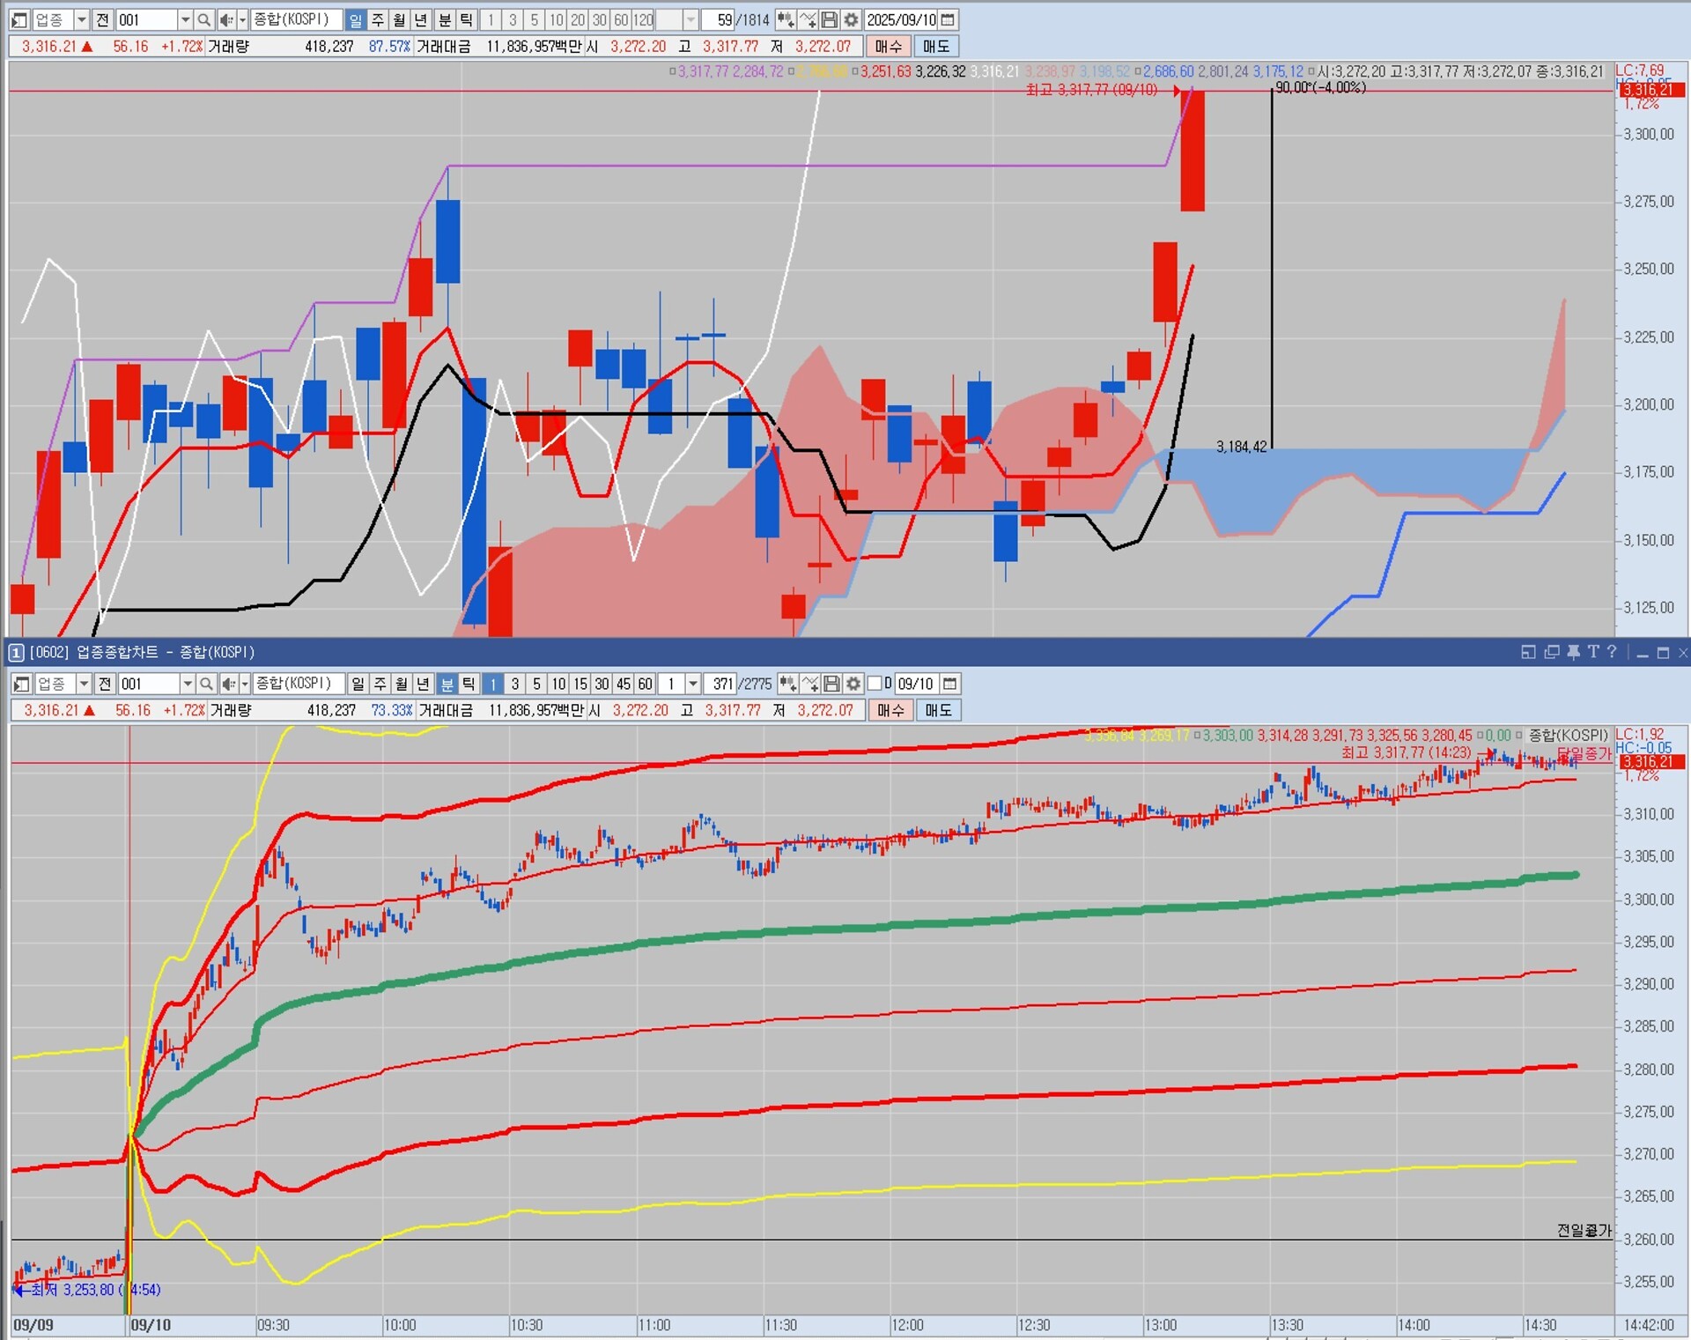Screen dimensions: 1691x1340
Task: Toggle D checkbox beside 09/10 date
Action: point(875,684)
